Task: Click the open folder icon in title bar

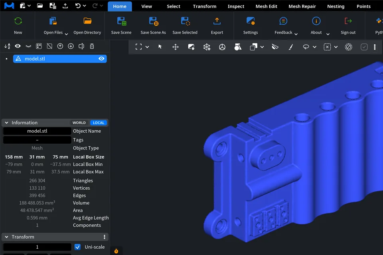Action: [40, 6]
